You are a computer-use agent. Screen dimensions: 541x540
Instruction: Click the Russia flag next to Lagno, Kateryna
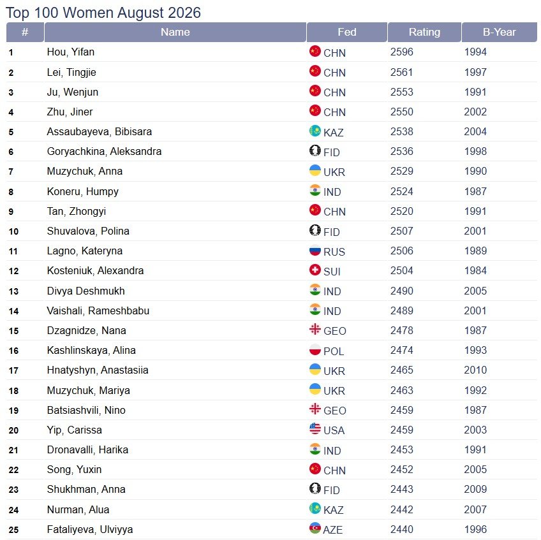pyautogui.click(x=315, y=250)
